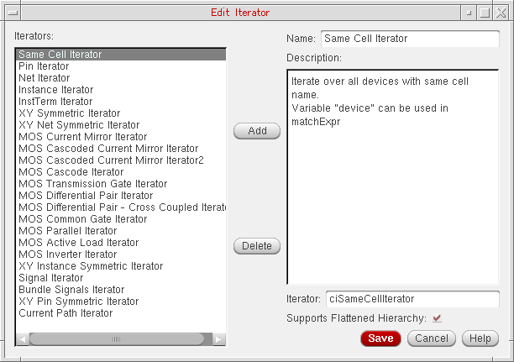The height and width of the screenshot is (362, 514).
Task: Open the window menu in title bar
Action: click(x=13, y=13)
